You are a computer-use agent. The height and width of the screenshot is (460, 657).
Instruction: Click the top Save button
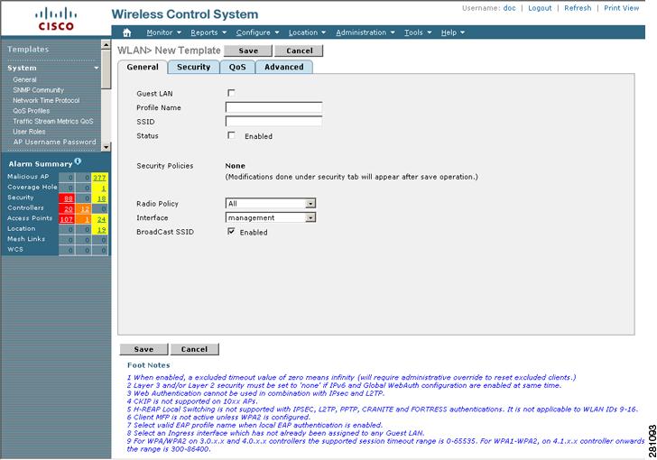(248, 51)
